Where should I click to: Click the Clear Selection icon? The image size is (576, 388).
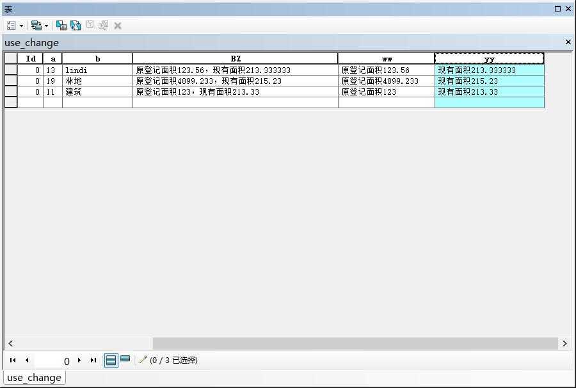point(90,24)
